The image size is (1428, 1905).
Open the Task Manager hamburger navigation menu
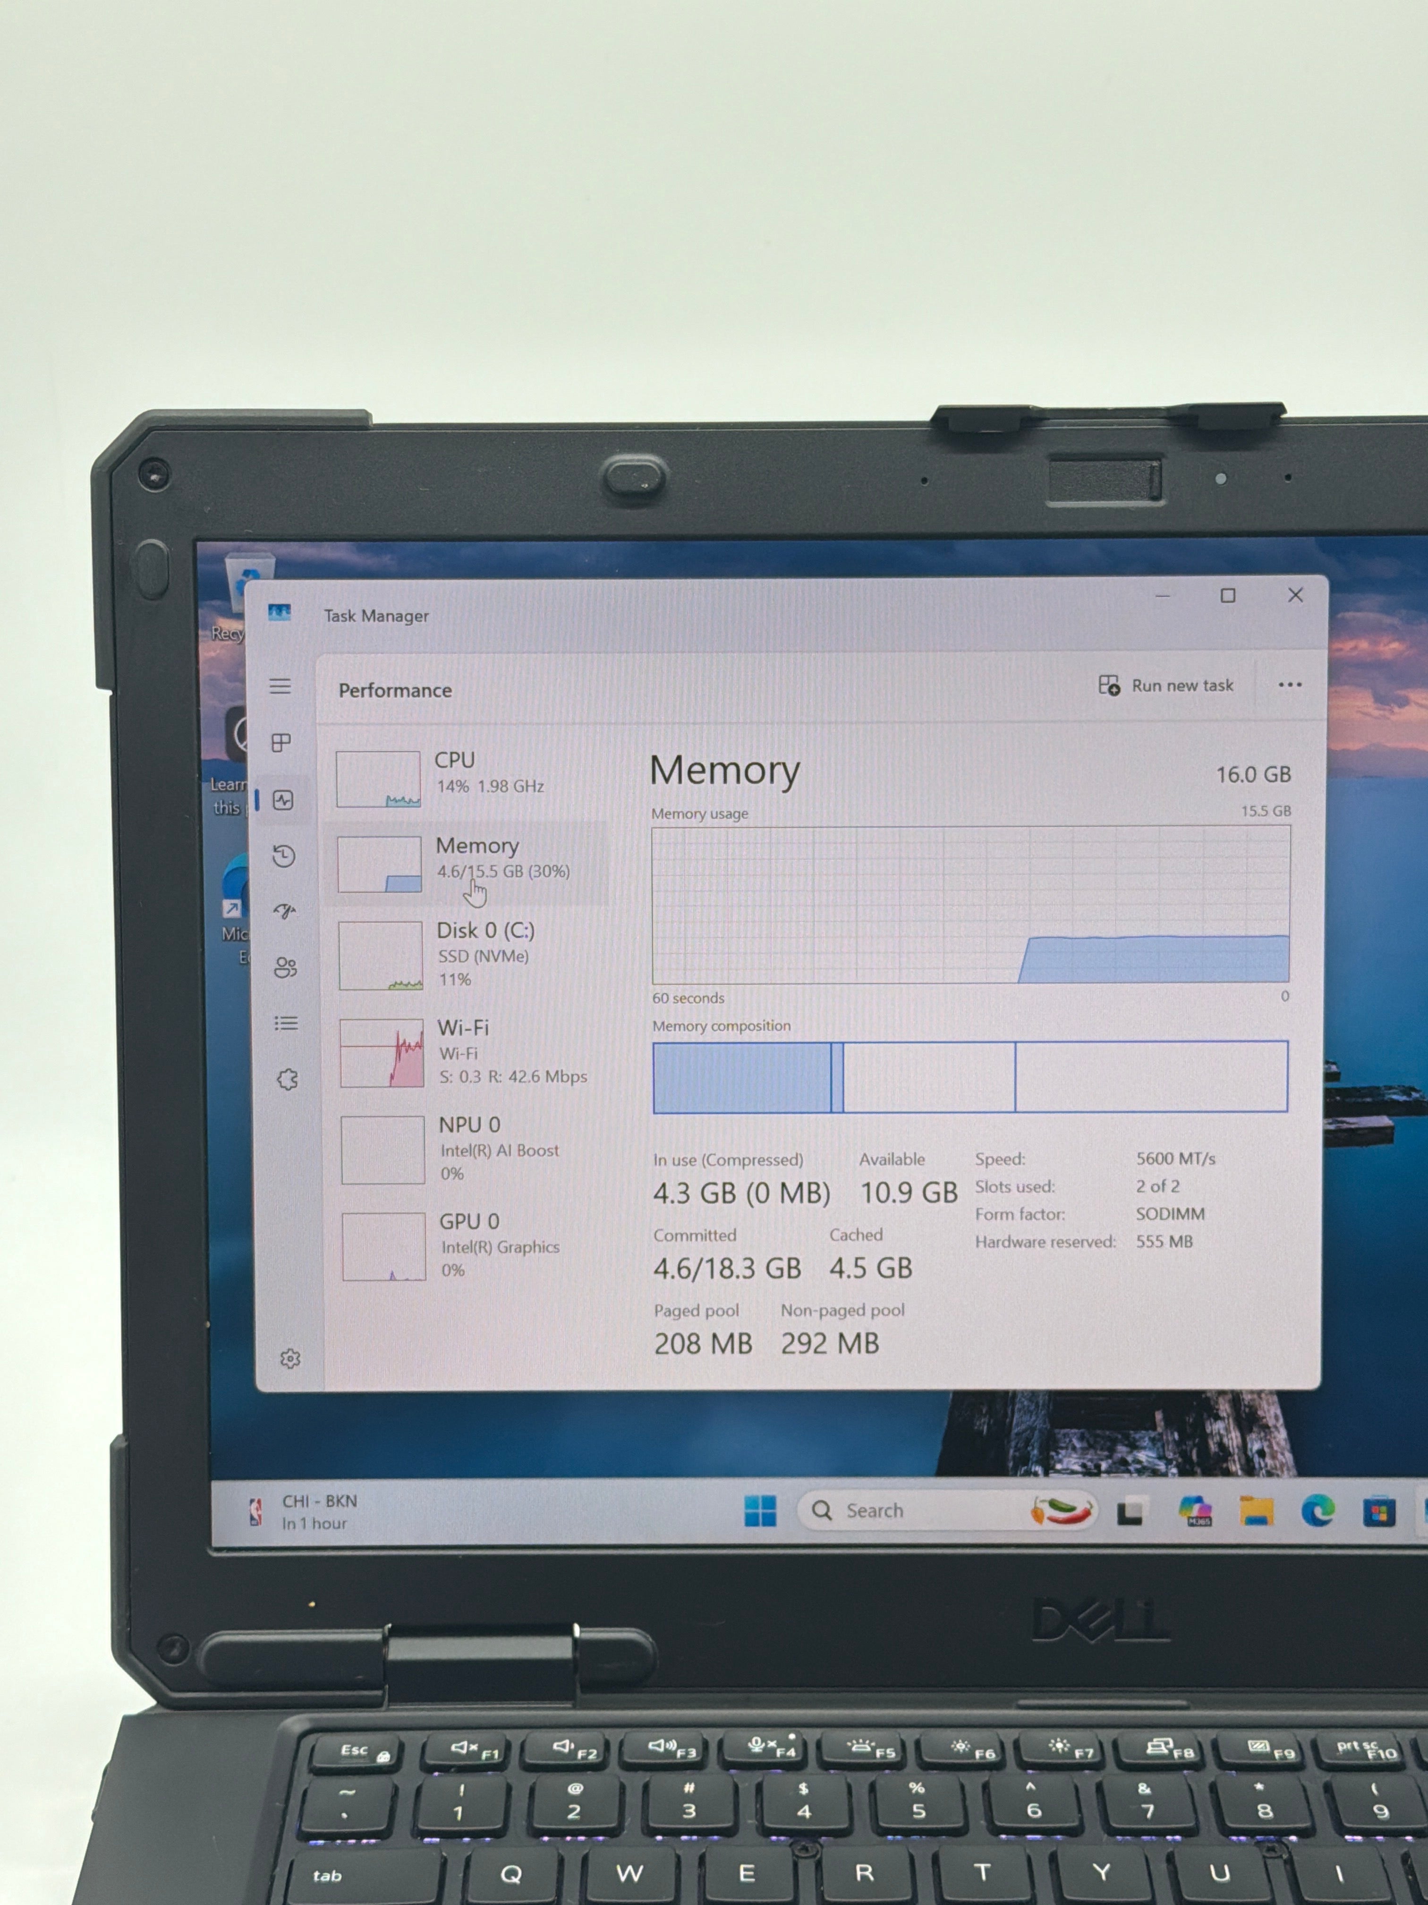pos(280,686)
